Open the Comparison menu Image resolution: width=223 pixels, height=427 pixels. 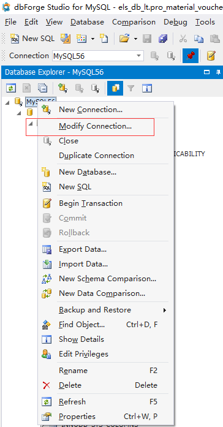(134, 22)
